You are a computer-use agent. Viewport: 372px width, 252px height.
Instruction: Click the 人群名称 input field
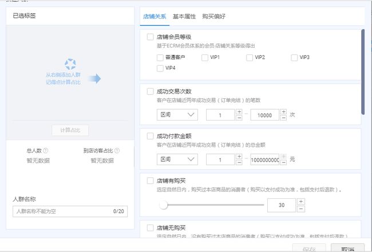point(70,211)
